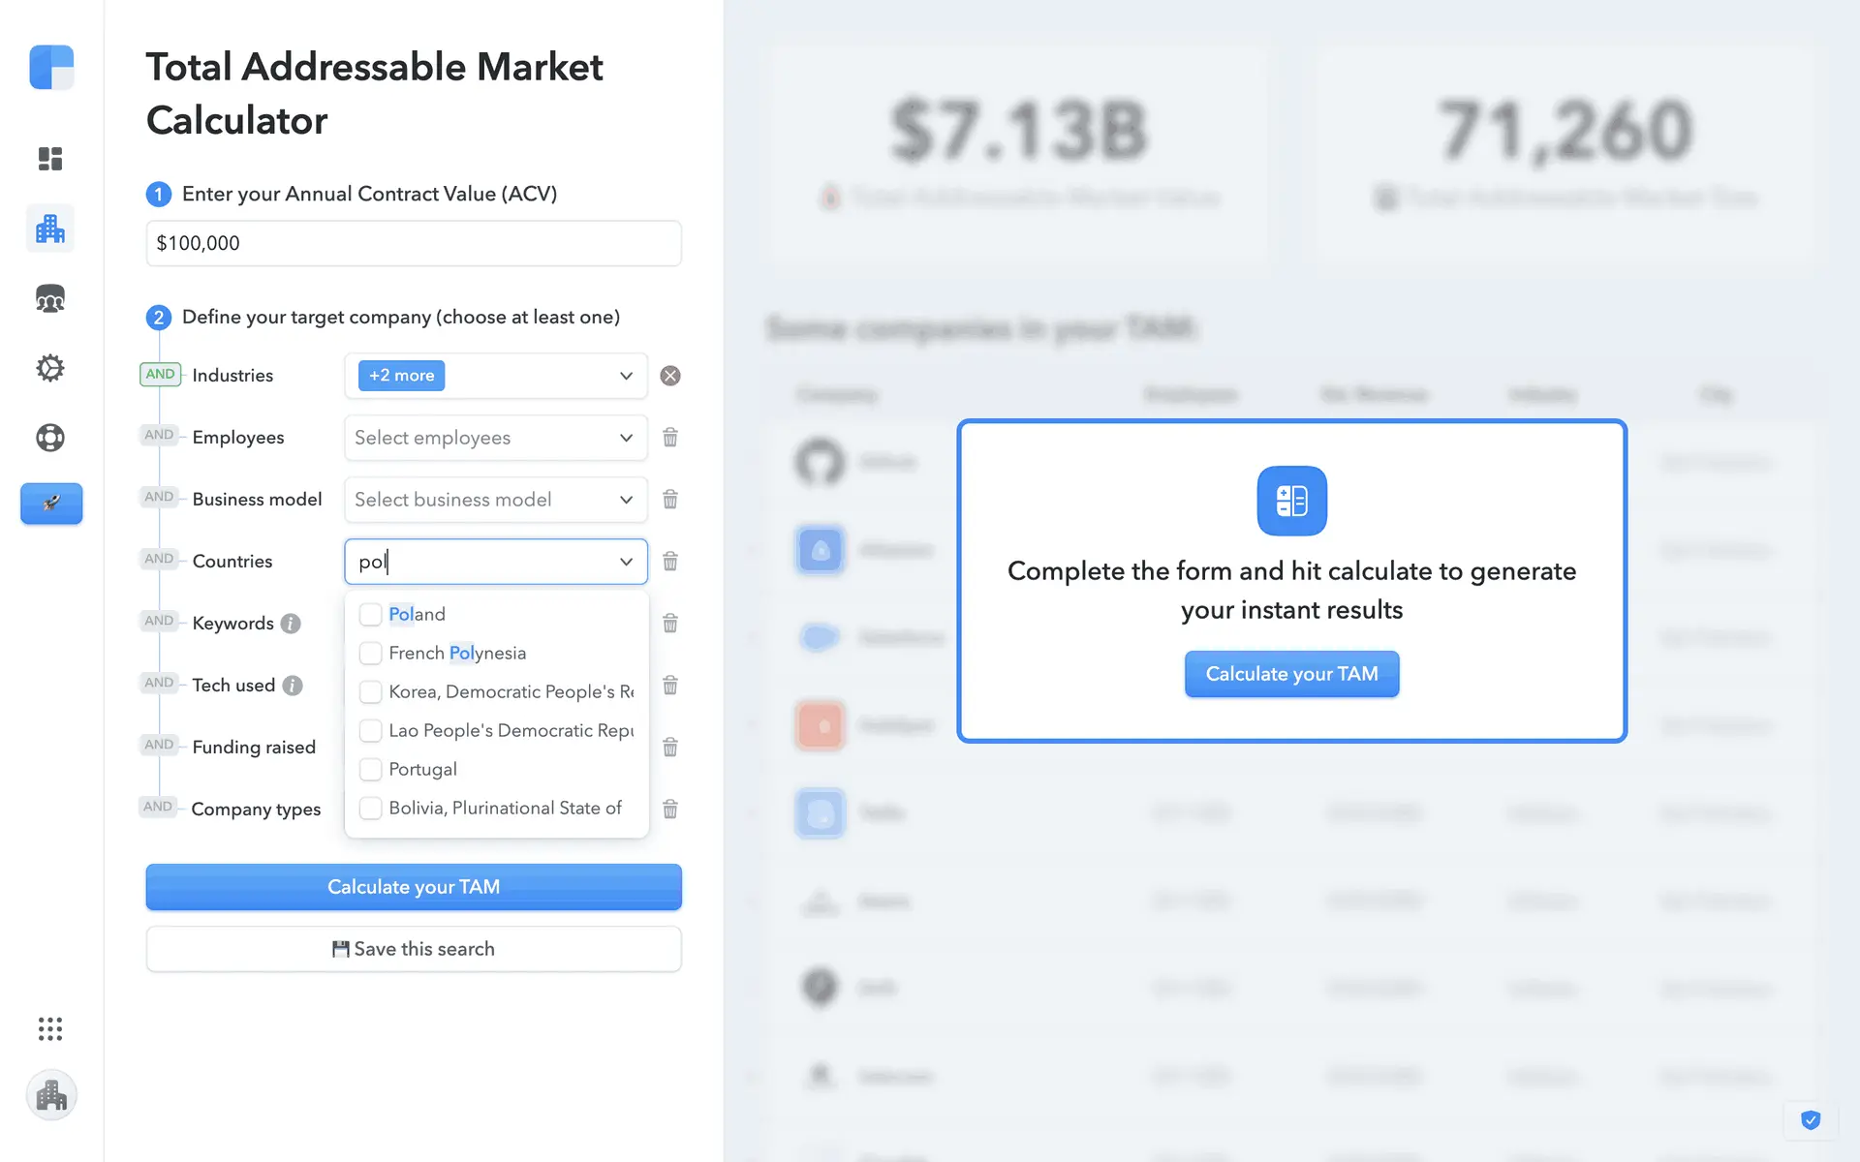Open the dashboard icon in sidebar
Viewport: 1860px width, 1162px height.
[50, 159]
